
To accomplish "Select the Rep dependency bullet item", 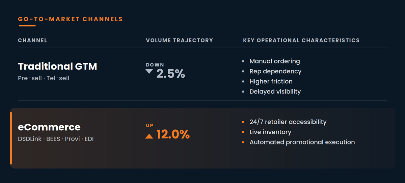I will pyautogui.click(x=275, y=71).
